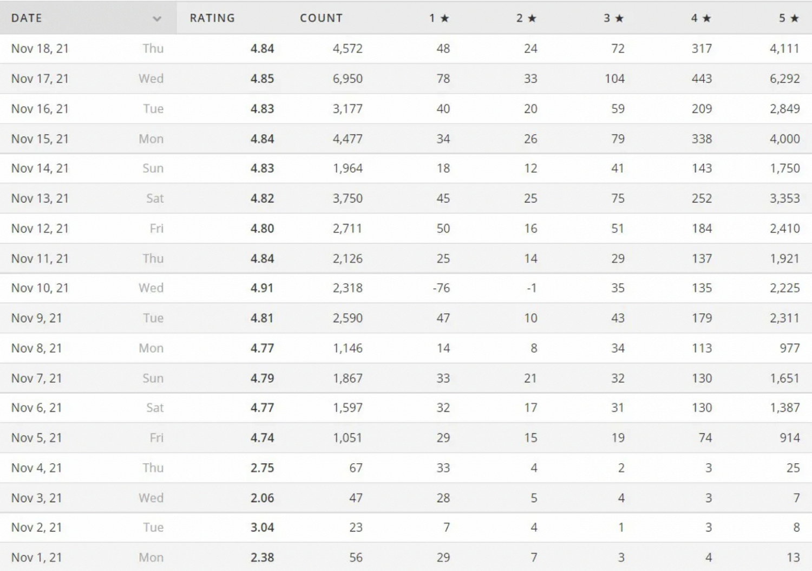Select the Nov 18, 21 date row
Viewport: 812px width, 571px height.
click(x=40, y=49)
